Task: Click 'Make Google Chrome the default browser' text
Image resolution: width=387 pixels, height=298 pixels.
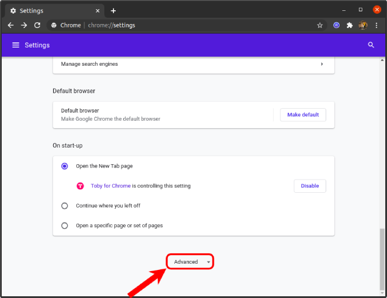Action: [111, 119]
